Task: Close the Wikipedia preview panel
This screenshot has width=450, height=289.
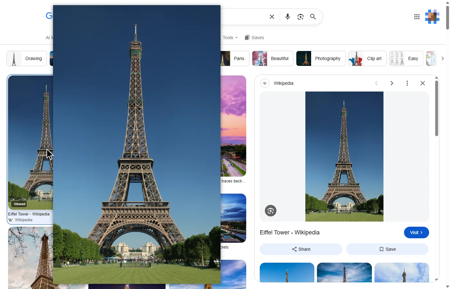Action: click(423, 83)
